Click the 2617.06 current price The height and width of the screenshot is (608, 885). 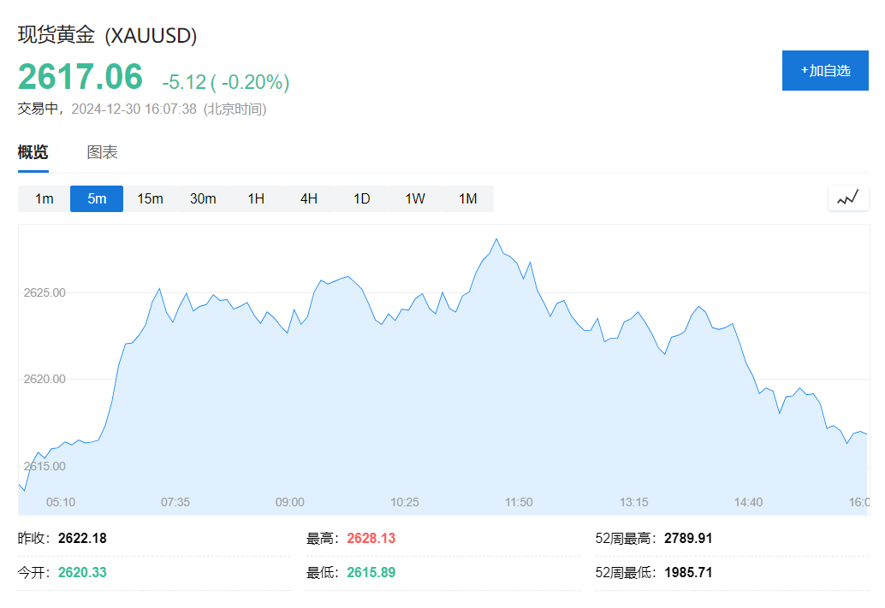tap(80, 78)
